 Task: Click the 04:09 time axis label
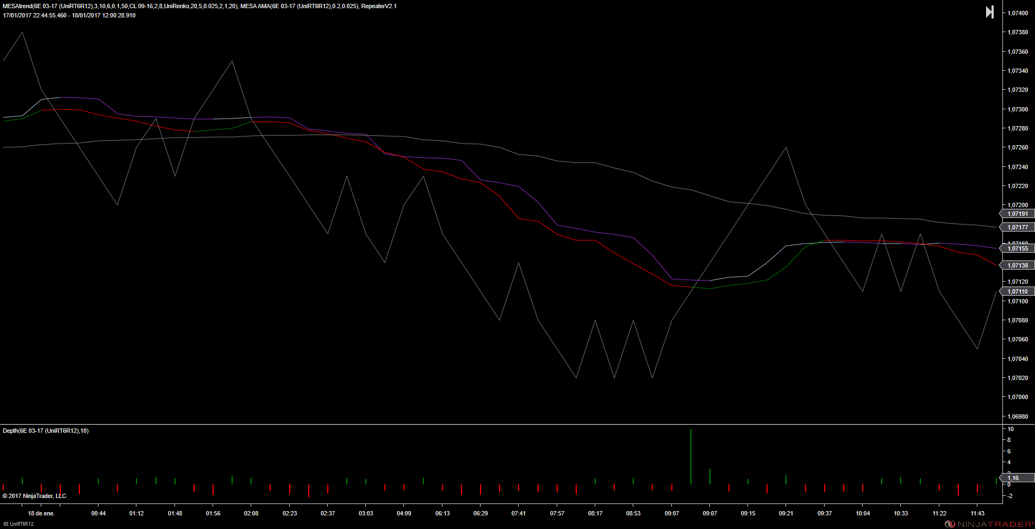click(404, 513)
